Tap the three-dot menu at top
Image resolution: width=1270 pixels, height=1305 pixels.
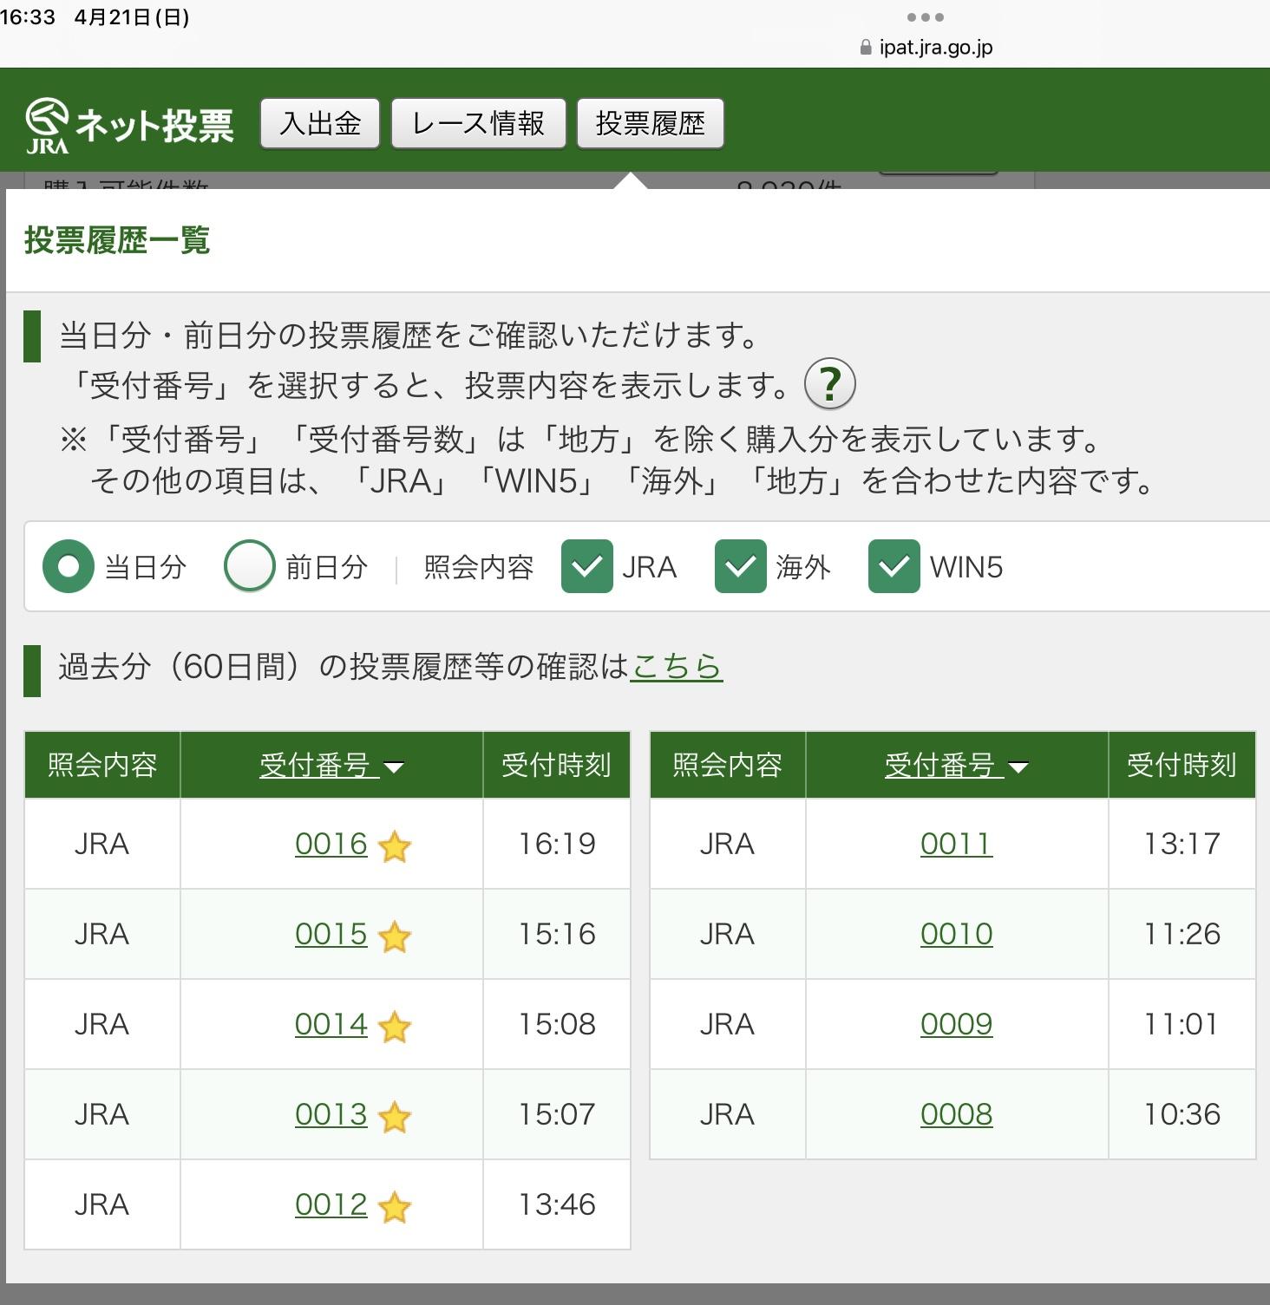pyautogui.click(x=925, y=17)
